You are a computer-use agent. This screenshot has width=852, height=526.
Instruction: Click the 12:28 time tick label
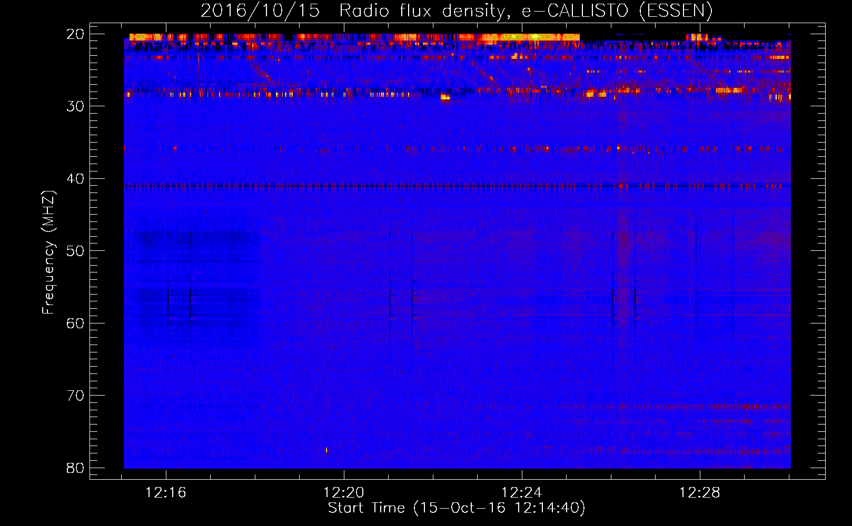pyautogui.click(x=700, y=493)
